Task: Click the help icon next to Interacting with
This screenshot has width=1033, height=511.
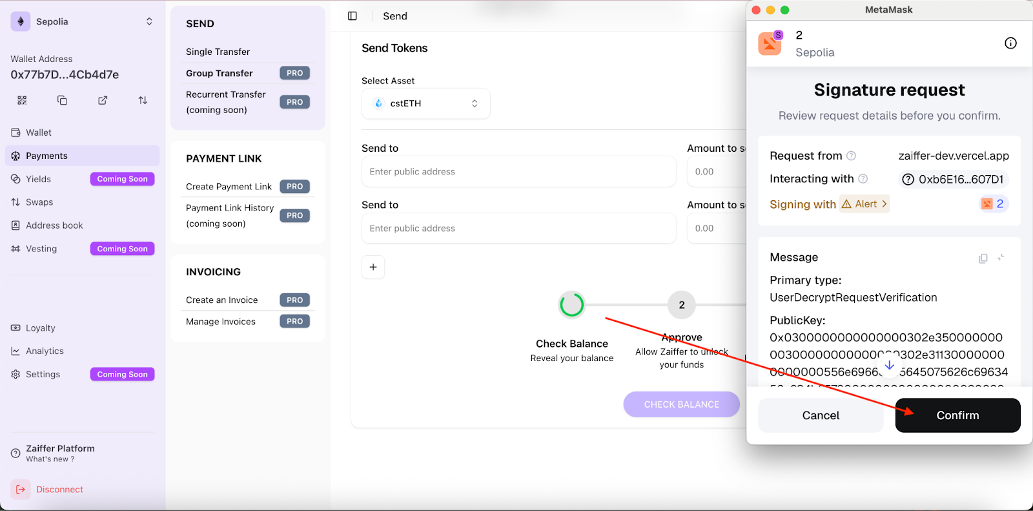Action: coord(863,179)
